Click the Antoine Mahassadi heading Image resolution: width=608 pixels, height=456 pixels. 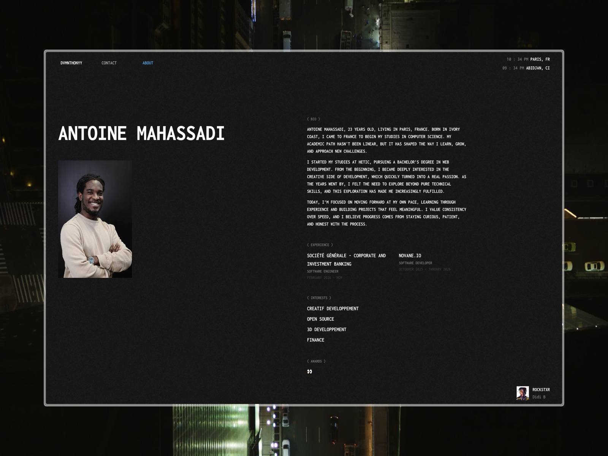(141, 133)
